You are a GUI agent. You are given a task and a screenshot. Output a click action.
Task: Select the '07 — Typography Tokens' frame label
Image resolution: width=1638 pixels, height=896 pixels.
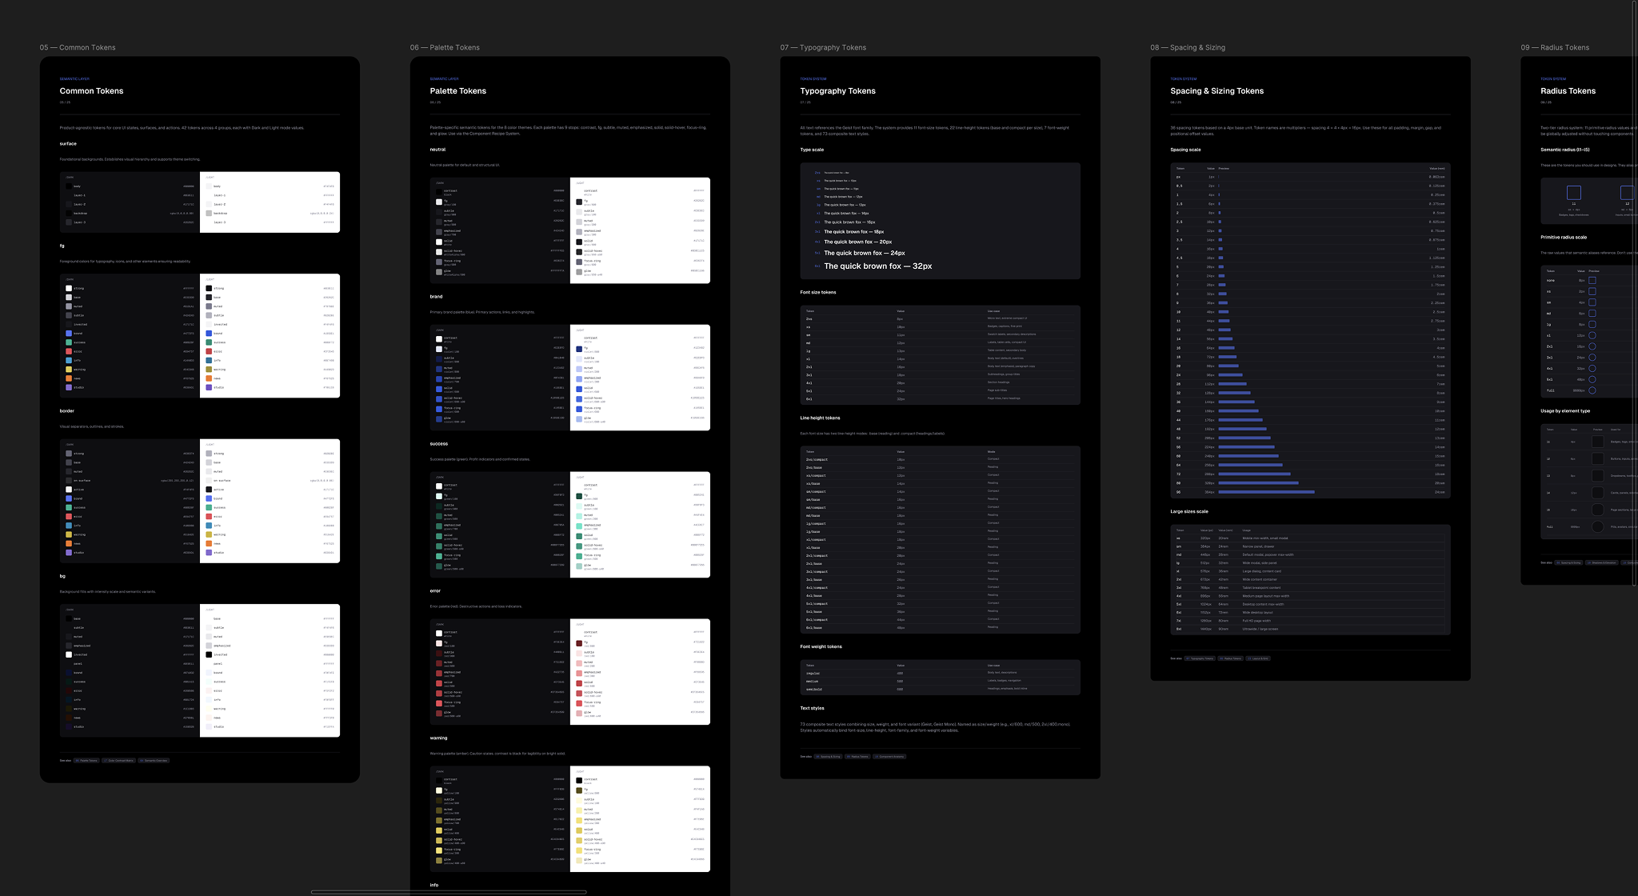(x=823, y=47)
